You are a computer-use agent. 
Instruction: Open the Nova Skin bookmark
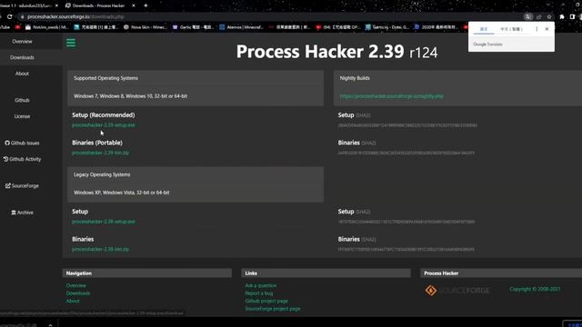[145, 27]
